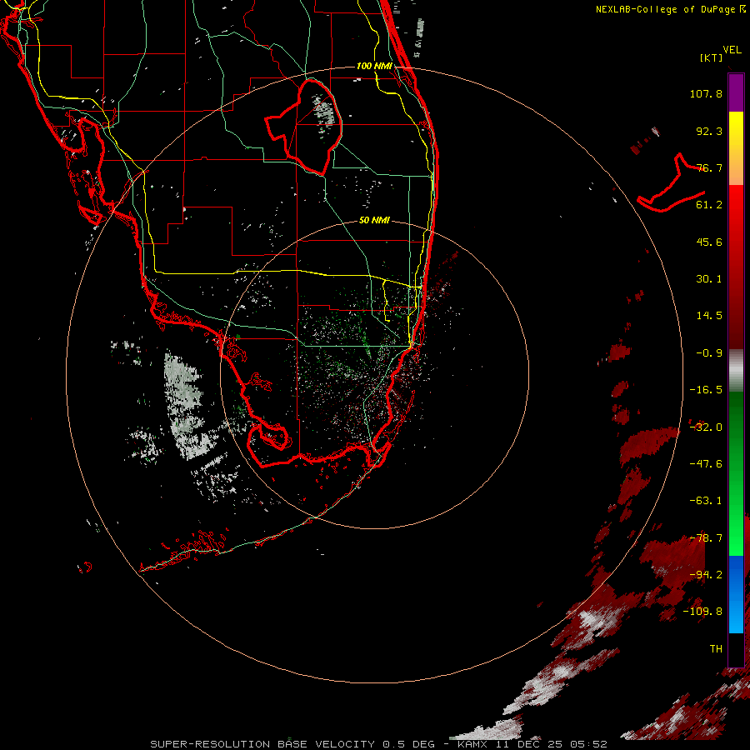Click the 14.5 value on velocity scale
Screen dimensions: 750x750
(x=709, y=316)
